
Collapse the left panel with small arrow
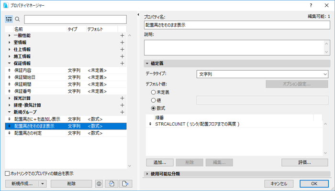(x=138, y=15)
